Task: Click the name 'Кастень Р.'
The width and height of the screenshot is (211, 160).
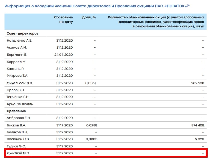Action: (15, 69)
